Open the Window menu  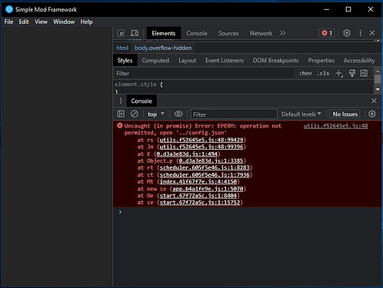pyautogui.click(x=64, y=22)
